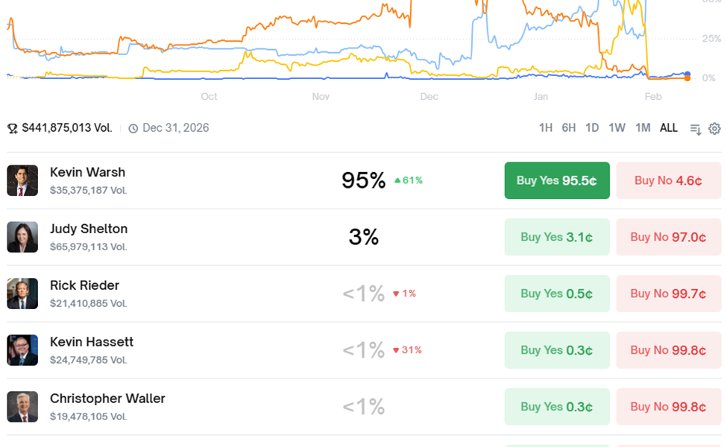Click Christopher Waller's avatar
Image resolution: width=727 pixels, height=447 pixels.
click(x=22, y=407)
